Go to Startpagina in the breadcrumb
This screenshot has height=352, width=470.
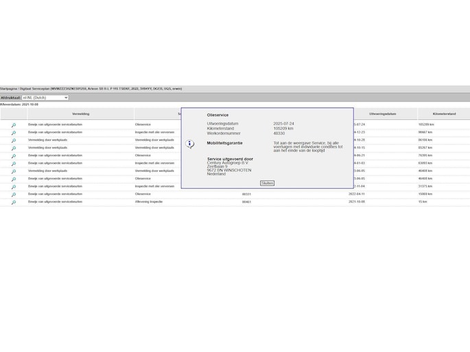click(x=8, y=88)
